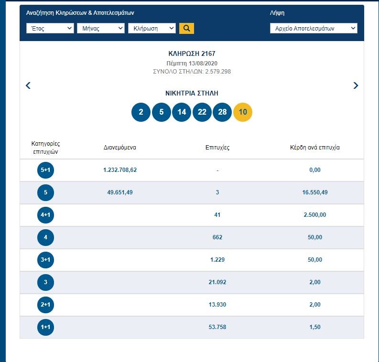Click the 1.232.708,62 jackpot amount

pyautogui.click(x=120, y=170)
